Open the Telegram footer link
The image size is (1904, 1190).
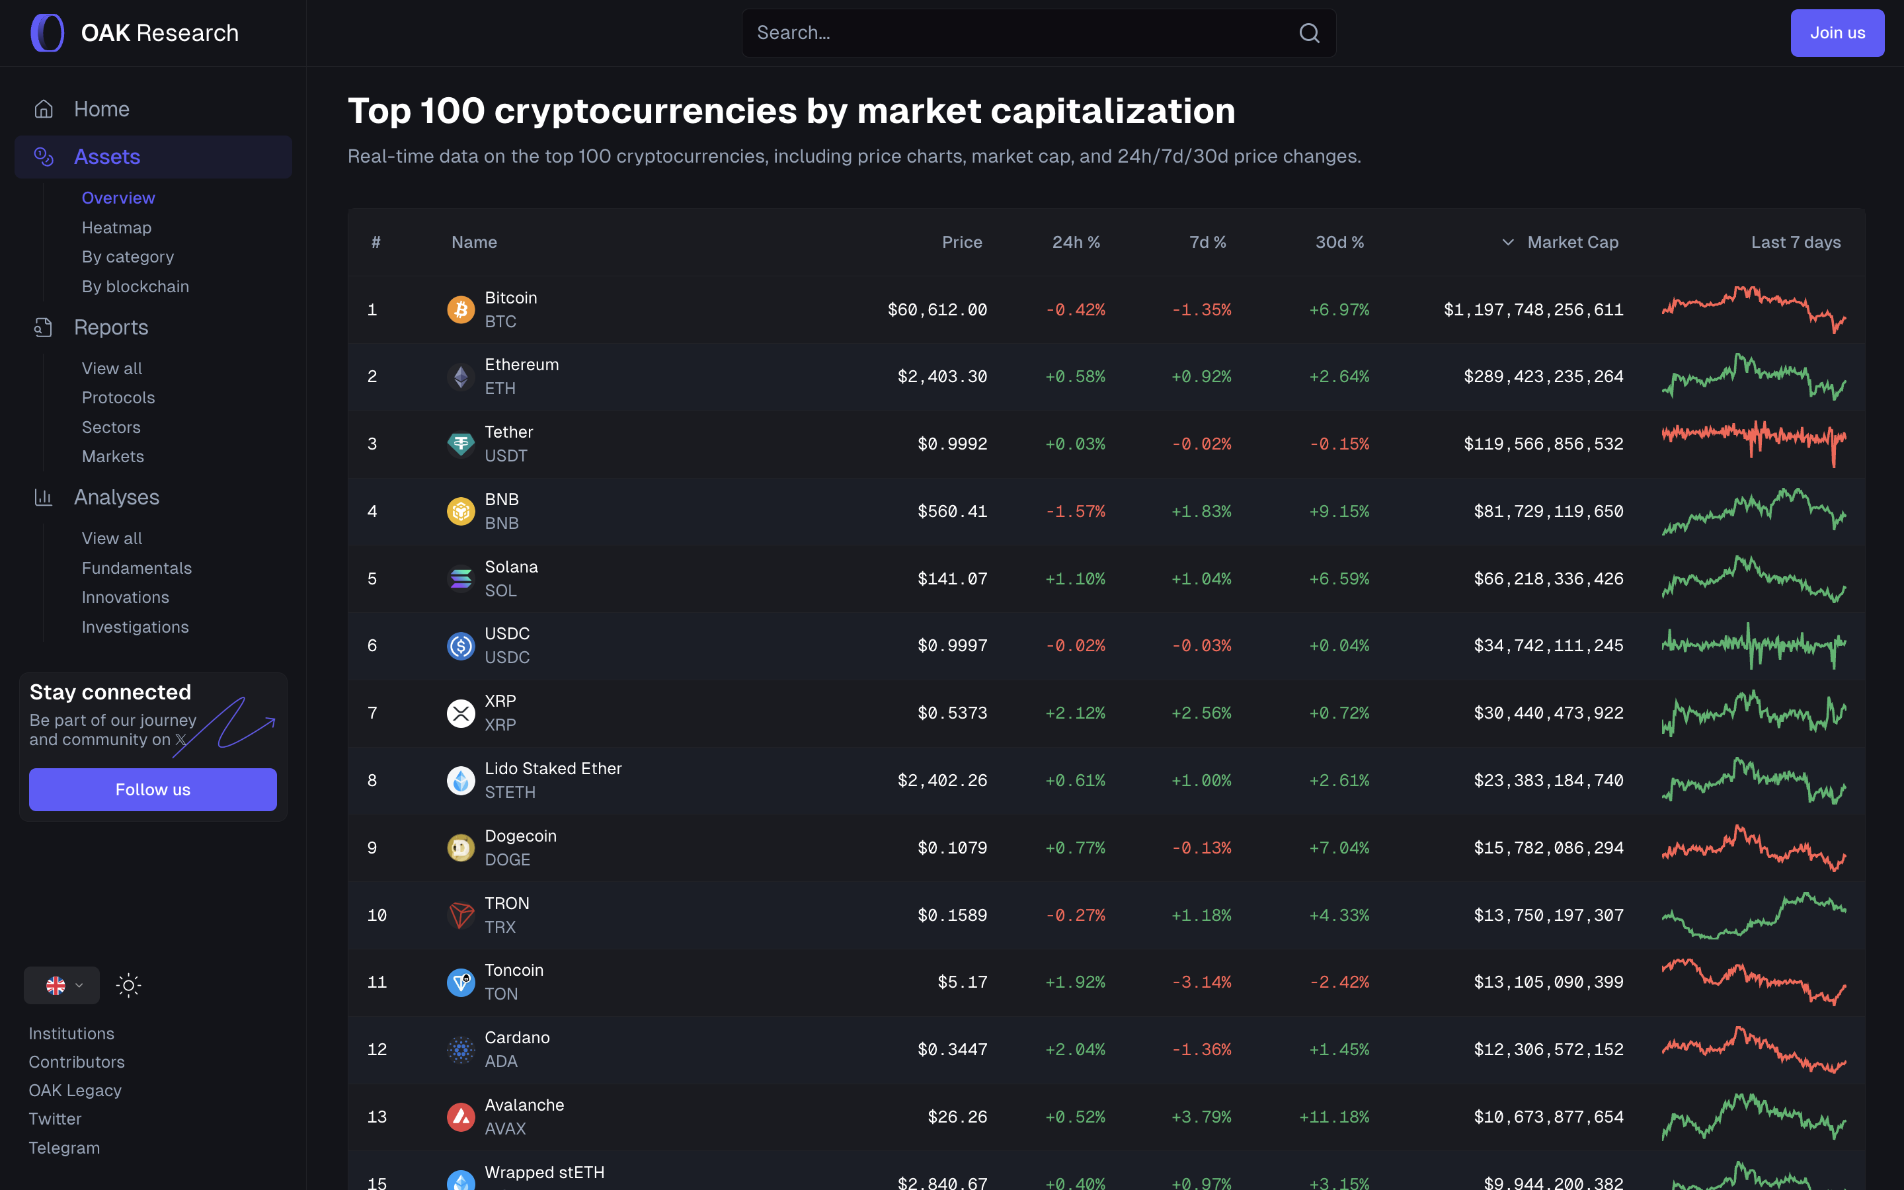click(65, 1148)
